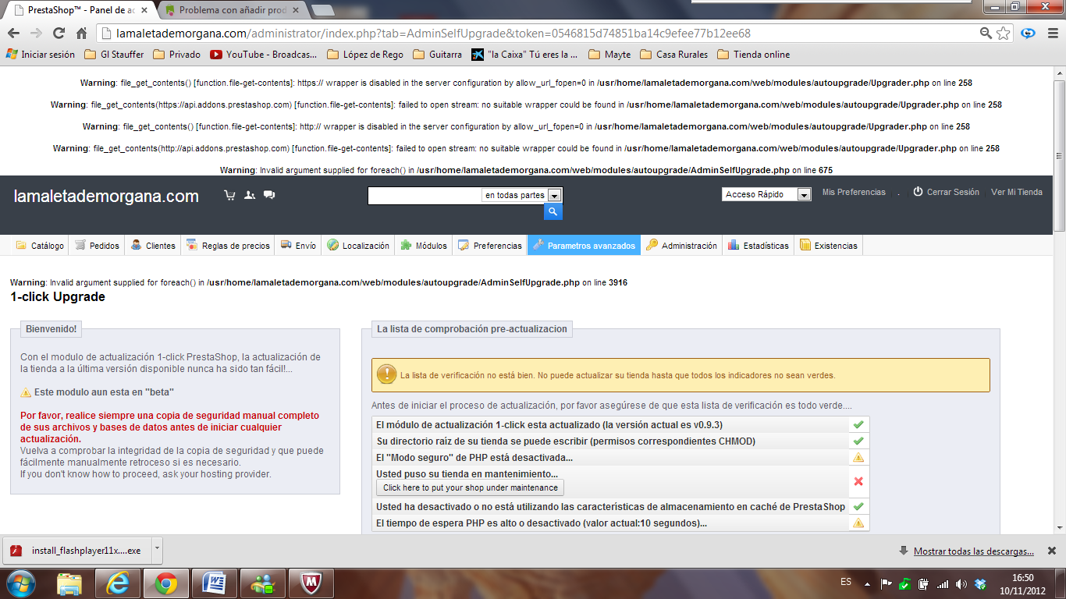Image resolution: width=1066 pixels, height=599 pixels.
Task: Open the Tienda online bookmark folder
Action: point(754,55)
